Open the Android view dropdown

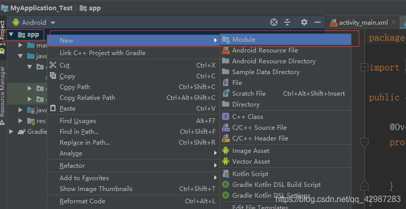(x=34, y=23)
